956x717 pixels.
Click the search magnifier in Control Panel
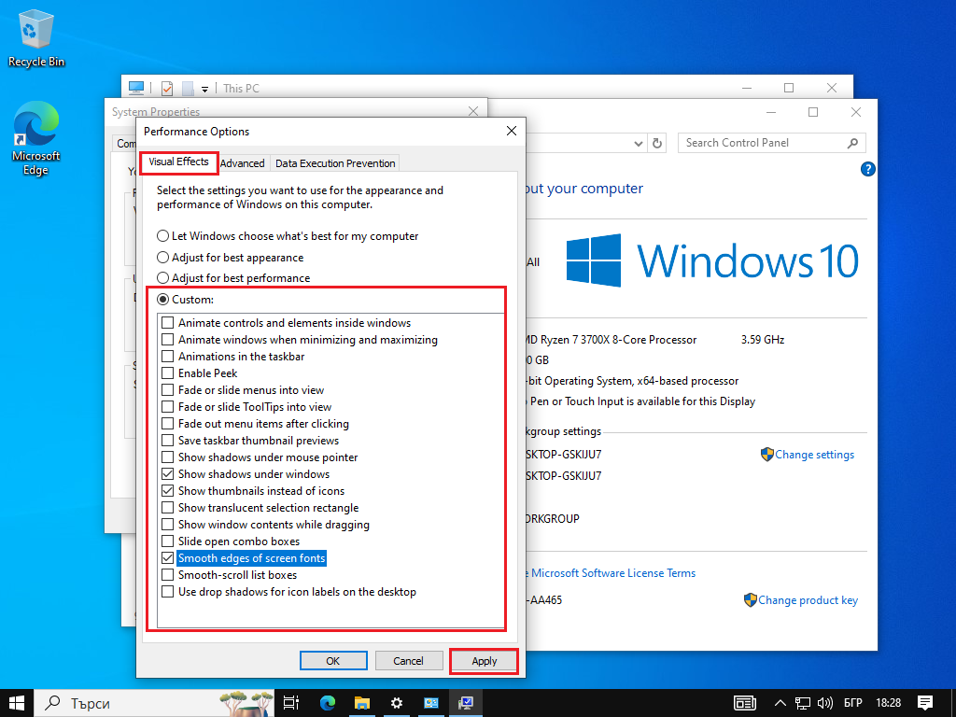(852, 143)
